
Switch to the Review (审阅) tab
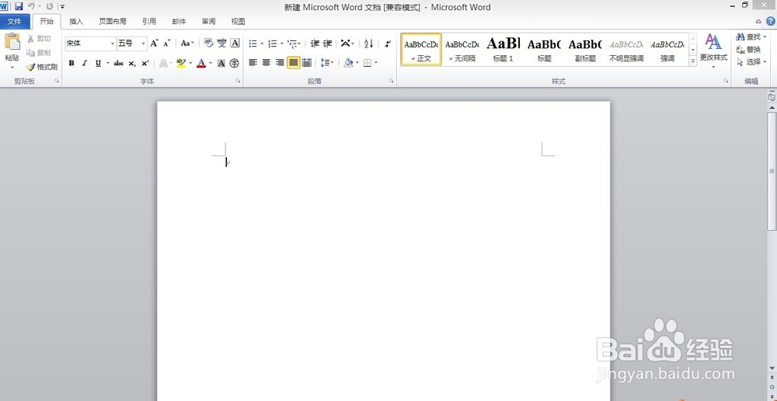[208, 21]
